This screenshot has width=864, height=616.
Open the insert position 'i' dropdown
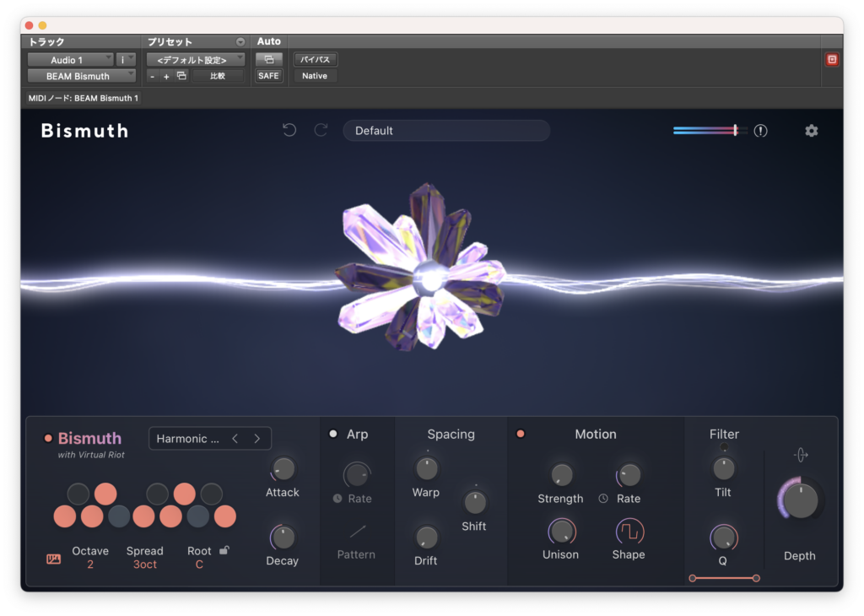click(x=127, y=60)
